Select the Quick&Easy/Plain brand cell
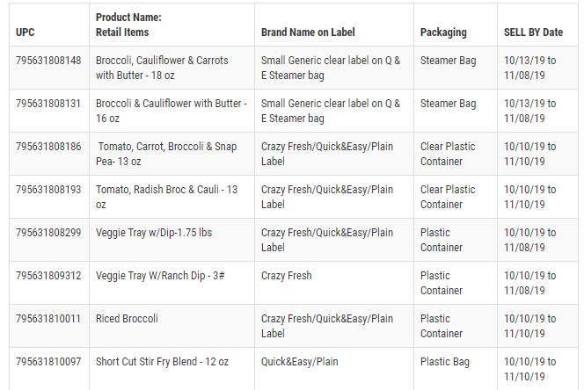This screenshot has height=390, width=584. [300, 362]
